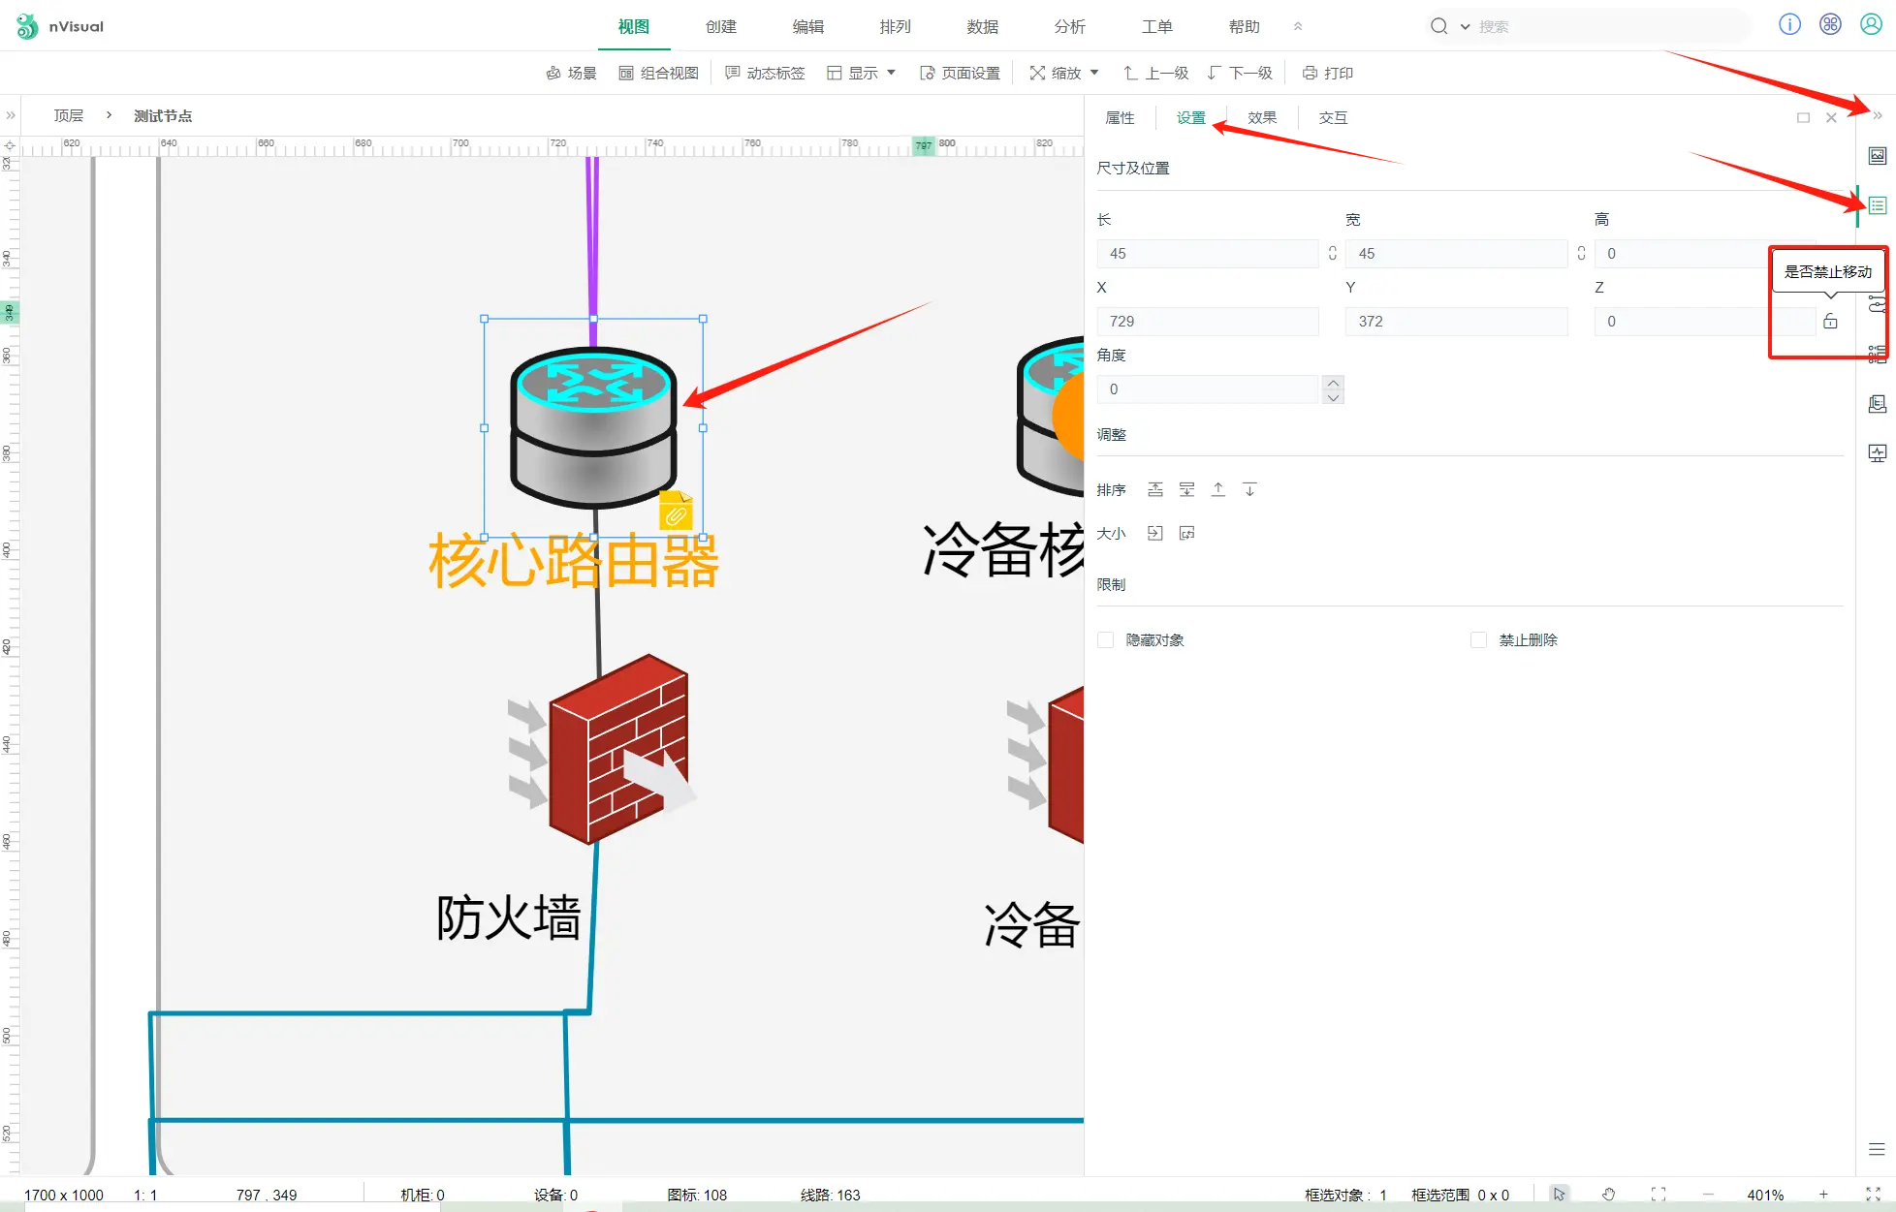Click the bring-to-front sort icon
This screenshot has width=1896, height=1212.
pos(1154,490)
